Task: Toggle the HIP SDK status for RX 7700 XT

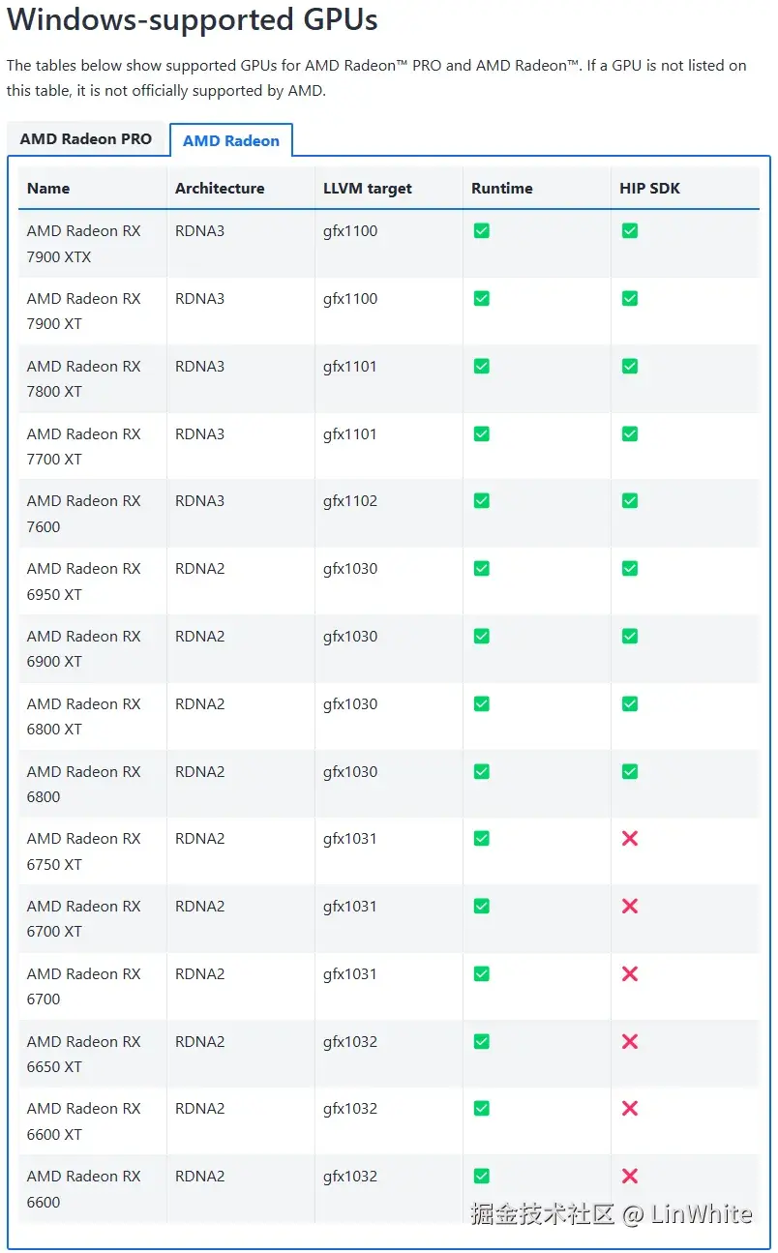Action: click(x=629, y=433)
